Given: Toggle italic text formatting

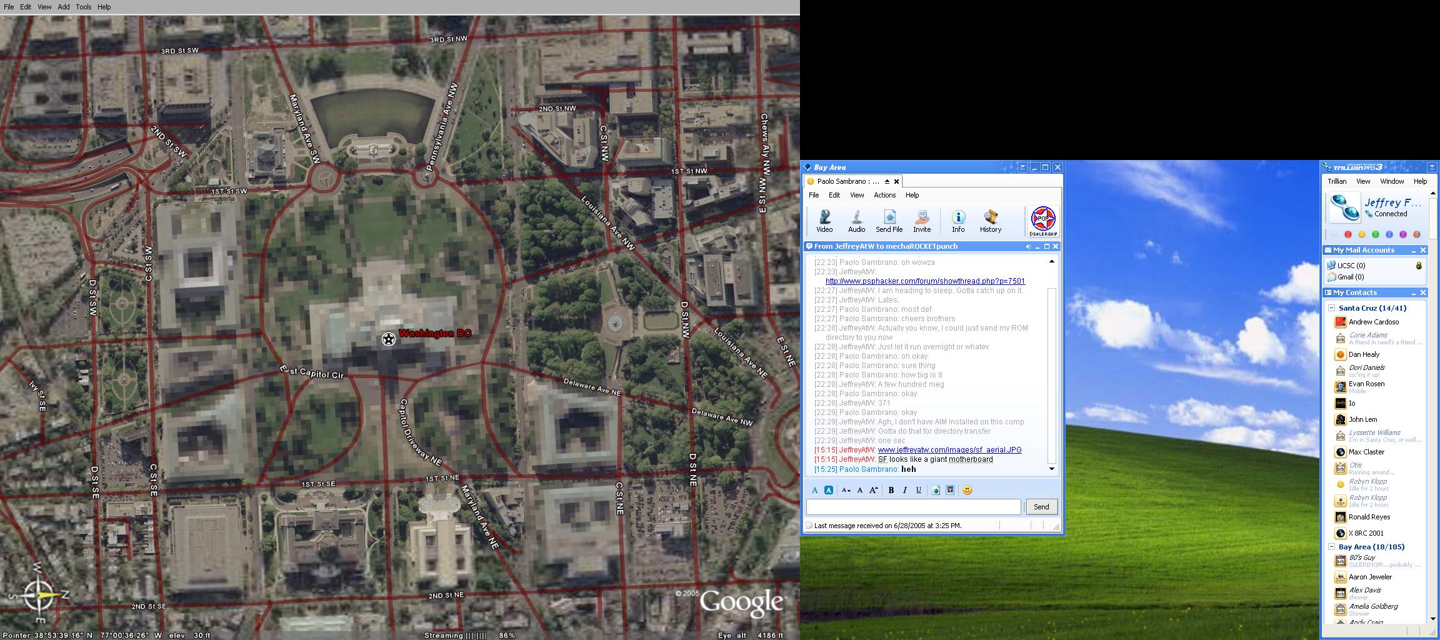Looking at the screenshot, I should tap(905, 490).
